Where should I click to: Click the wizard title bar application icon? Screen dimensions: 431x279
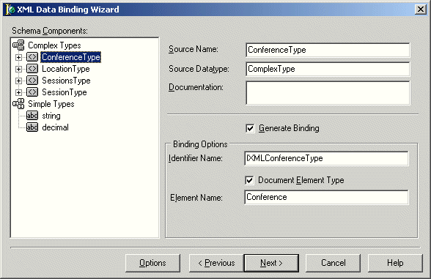click(10, 10)
